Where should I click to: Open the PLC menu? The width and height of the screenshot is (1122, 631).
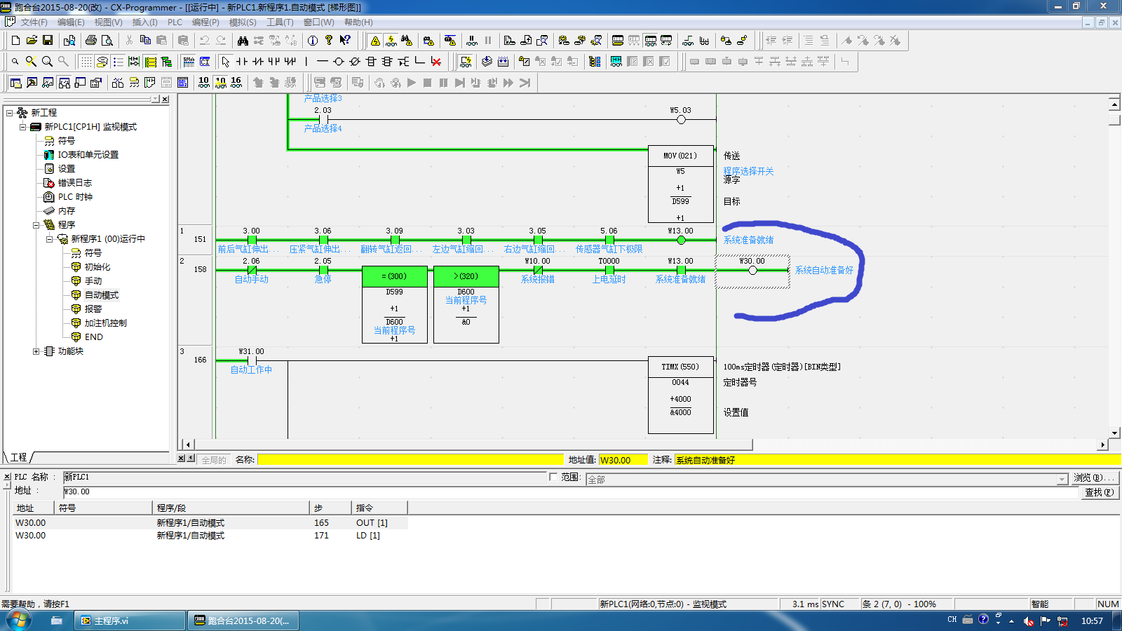[175, 22]
